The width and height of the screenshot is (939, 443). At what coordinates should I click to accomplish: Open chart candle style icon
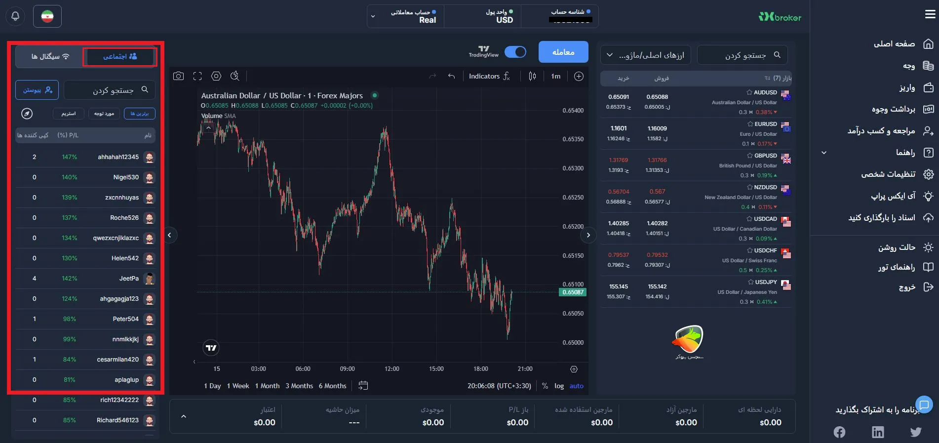[x=532, y=76]
